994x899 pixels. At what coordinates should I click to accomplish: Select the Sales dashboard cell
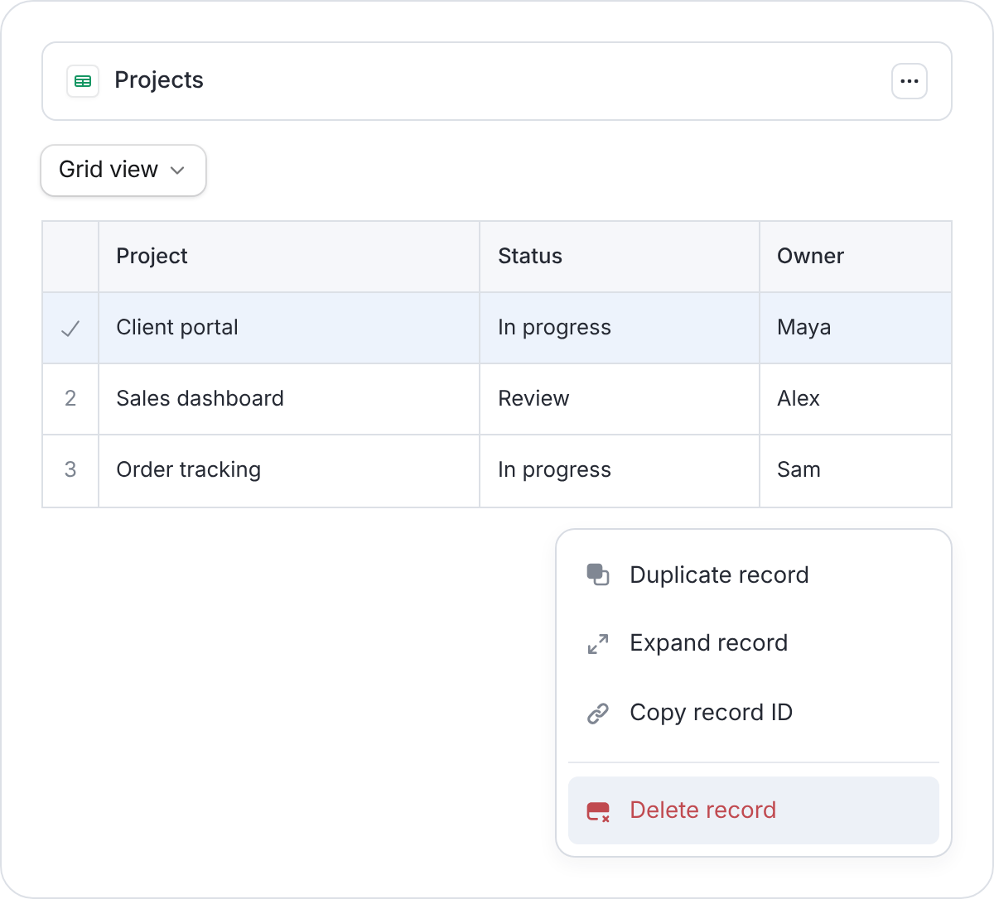pyautogui.click(x=289, y=399)
